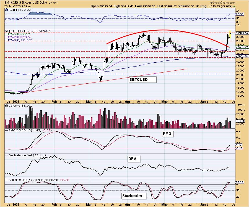Click the PMO(35,20,10) legend text
This screenshot has height=207, width=249.
(30, 130)
